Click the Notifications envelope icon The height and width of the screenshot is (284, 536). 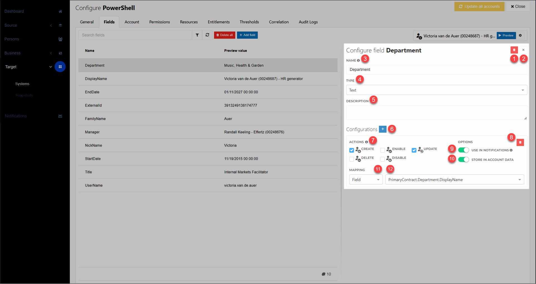click(60, 116)
